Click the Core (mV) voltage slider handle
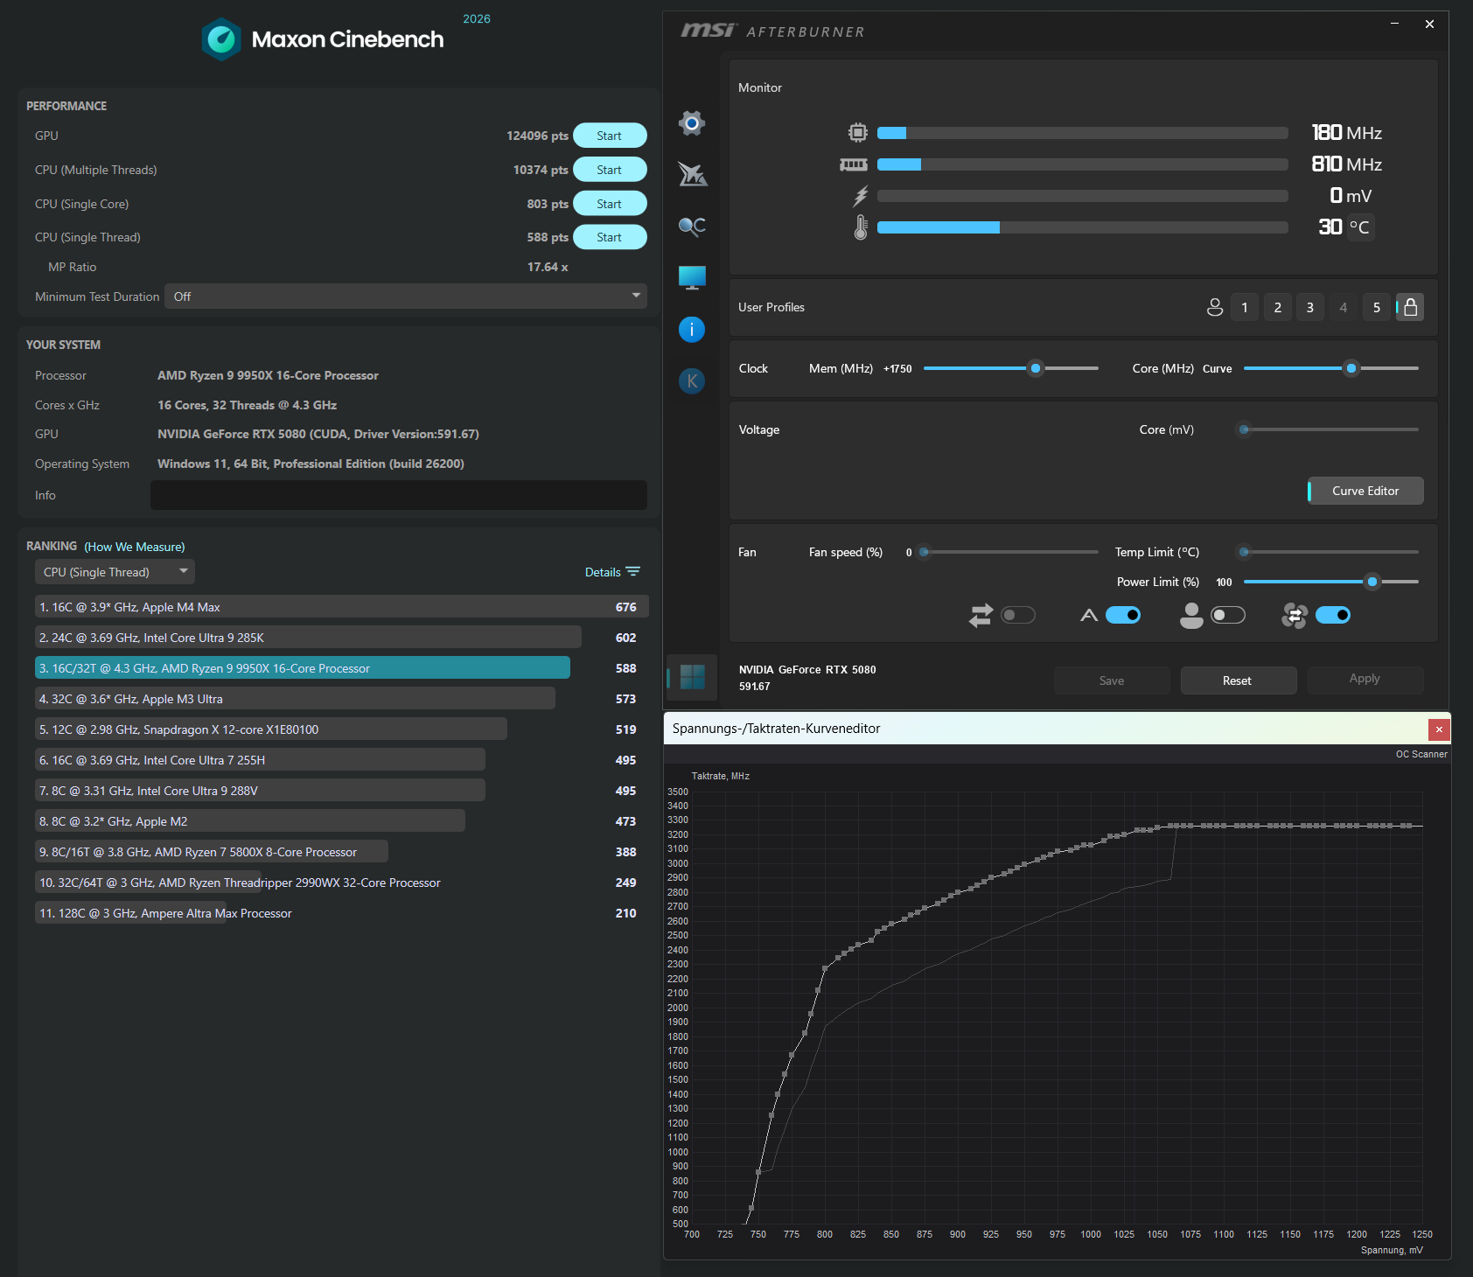1473x1277 pixels. click(1244, 429)
